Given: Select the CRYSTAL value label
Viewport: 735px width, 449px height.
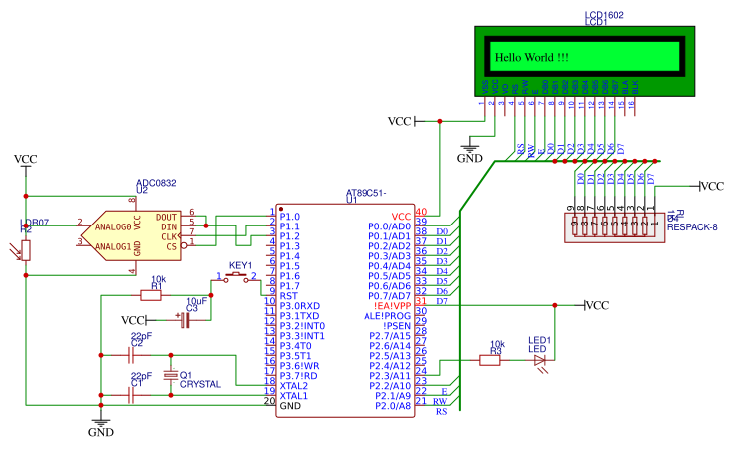Looking at the screenshot, I should 200,384.
